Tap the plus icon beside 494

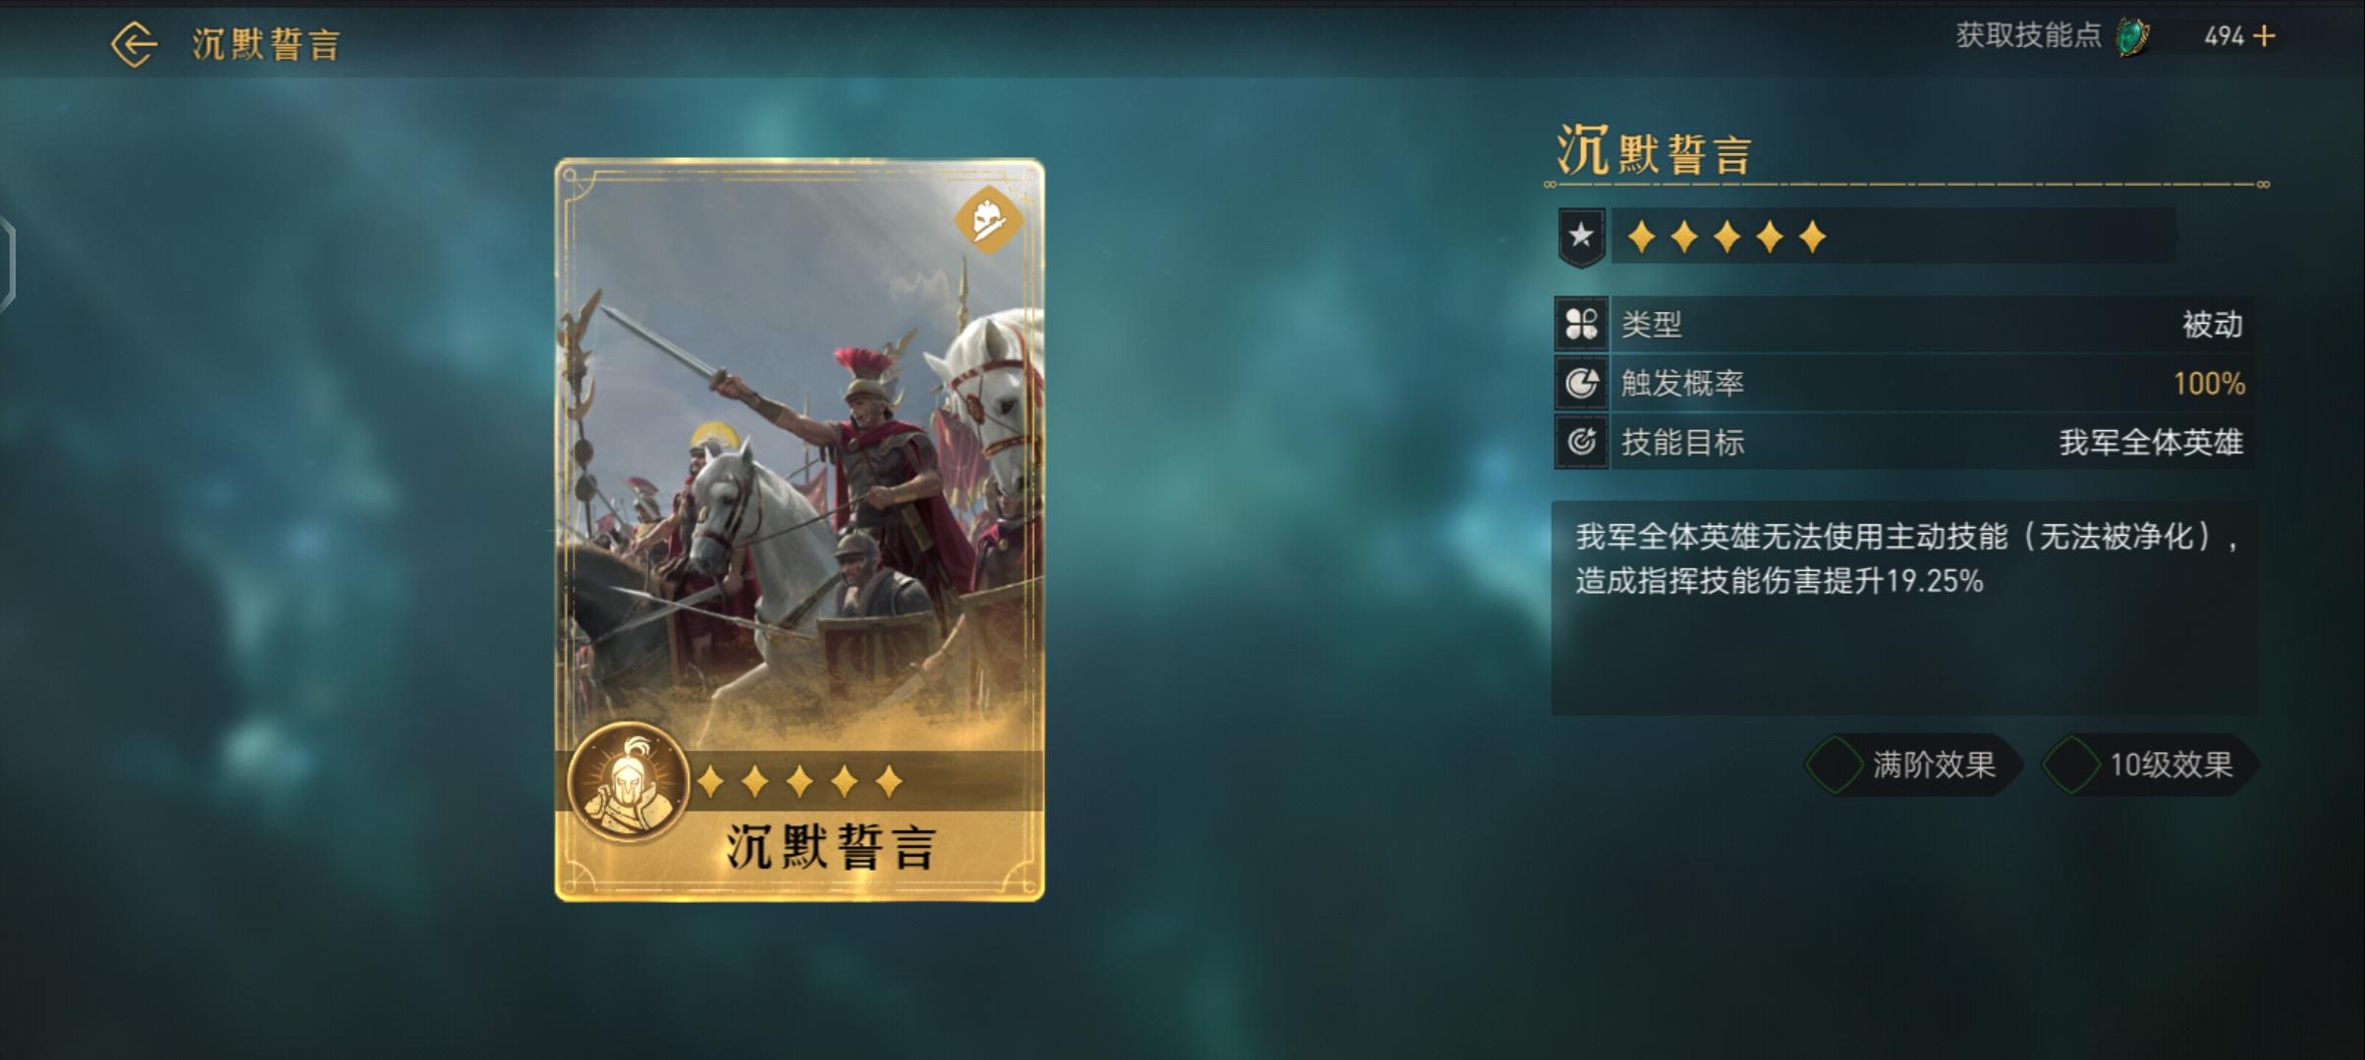pyautogui.click(x=2264, y=36)
